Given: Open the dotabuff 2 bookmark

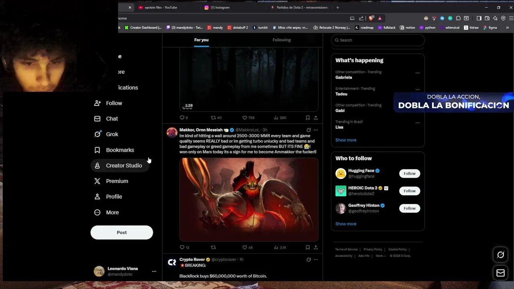Looking at the screenshot, I should pos(238,28).
